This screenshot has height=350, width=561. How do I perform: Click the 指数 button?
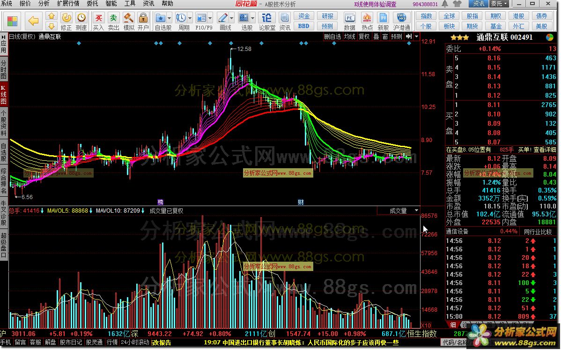(x=426, y=16)
